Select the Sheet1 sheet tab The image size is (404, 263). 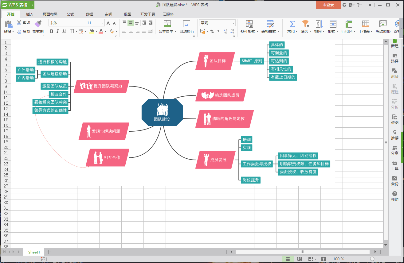34,252
